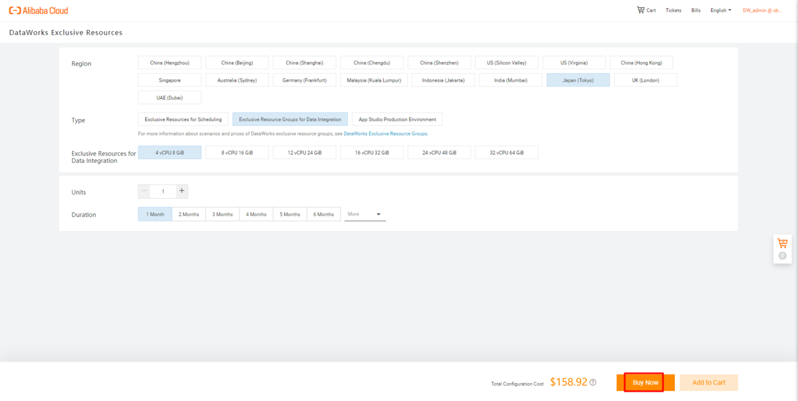Select UAE (Dubai) region

tap(170, 97)
